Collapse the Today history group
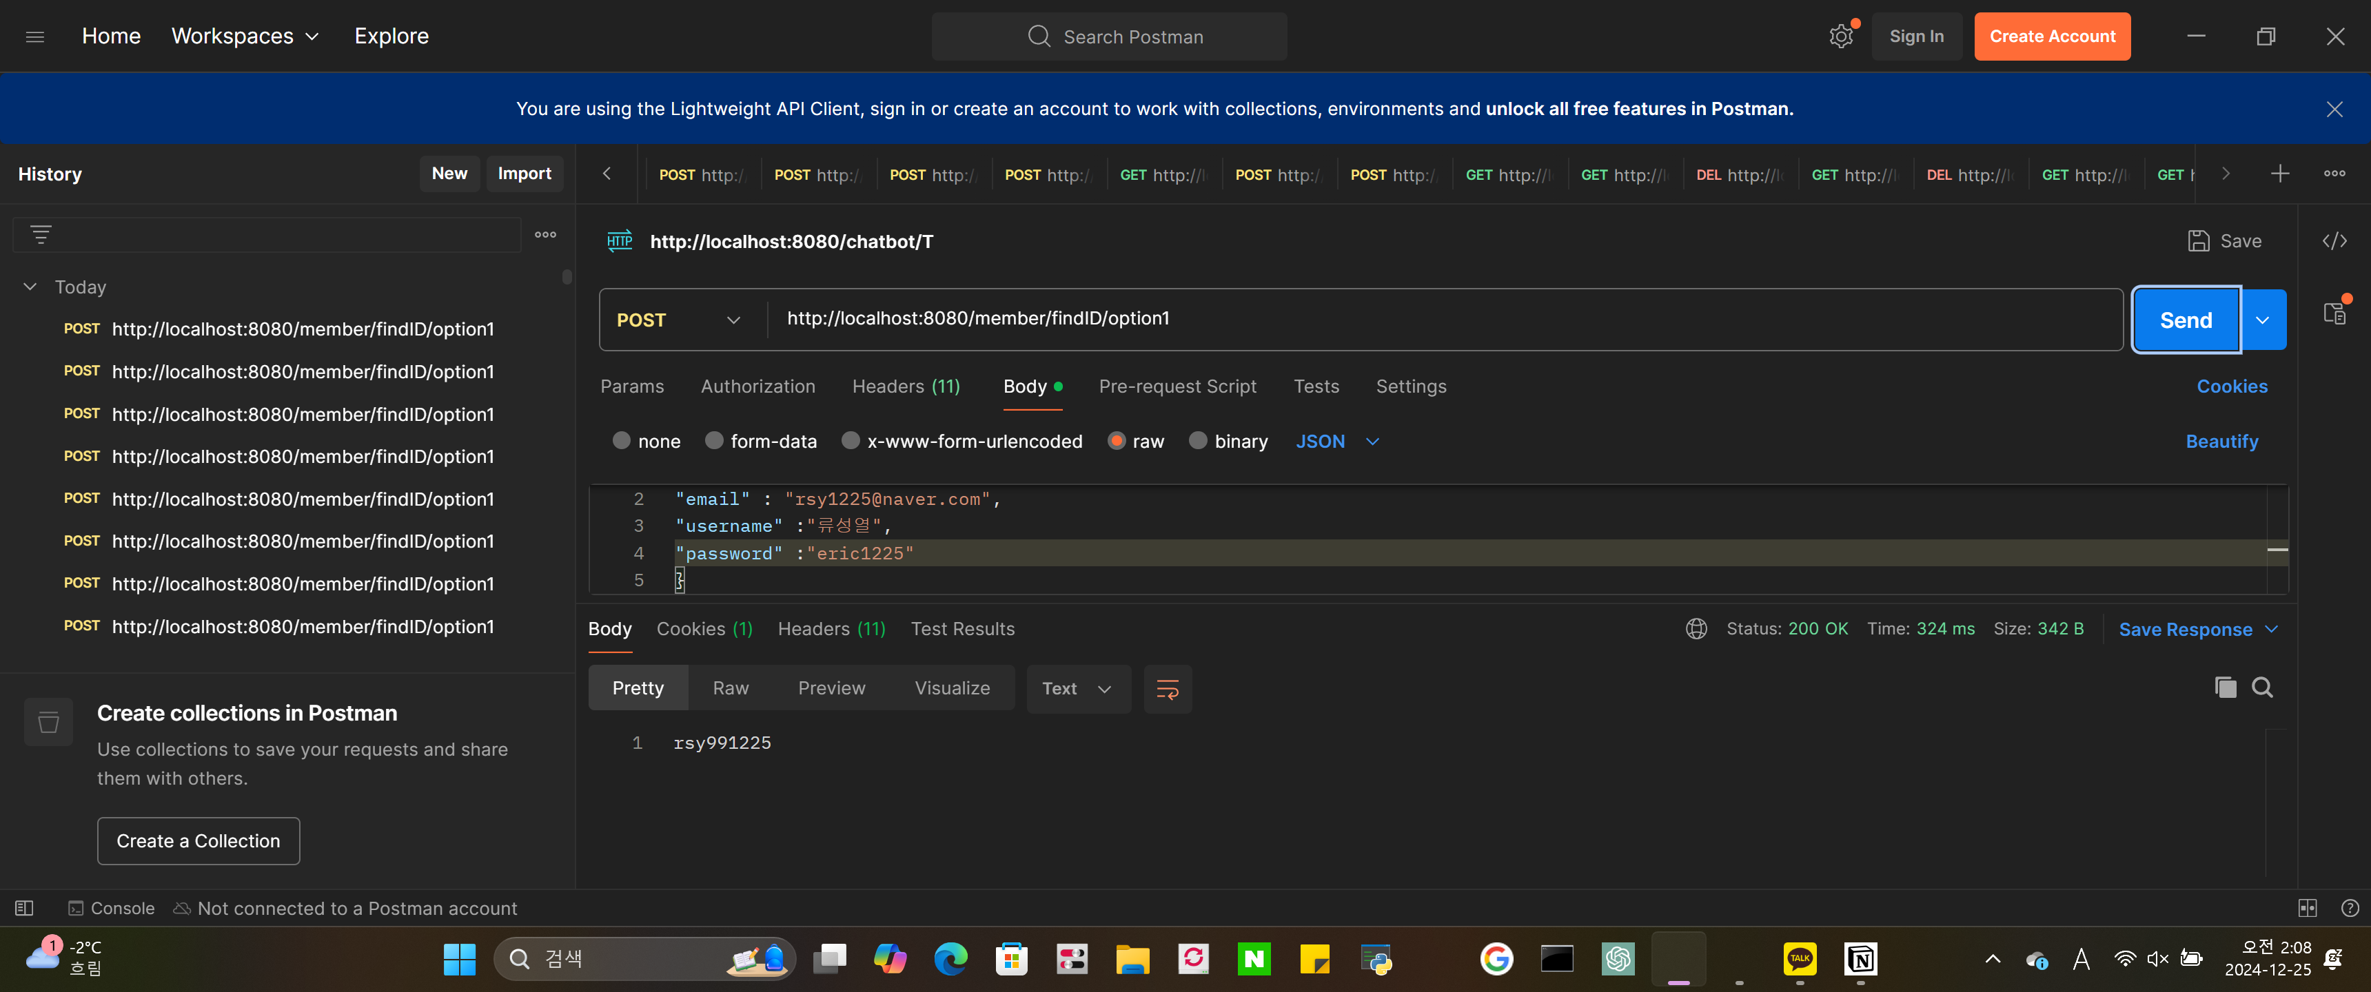The height and width of the screenshot is (992, 2371). (x=30, y=287)
